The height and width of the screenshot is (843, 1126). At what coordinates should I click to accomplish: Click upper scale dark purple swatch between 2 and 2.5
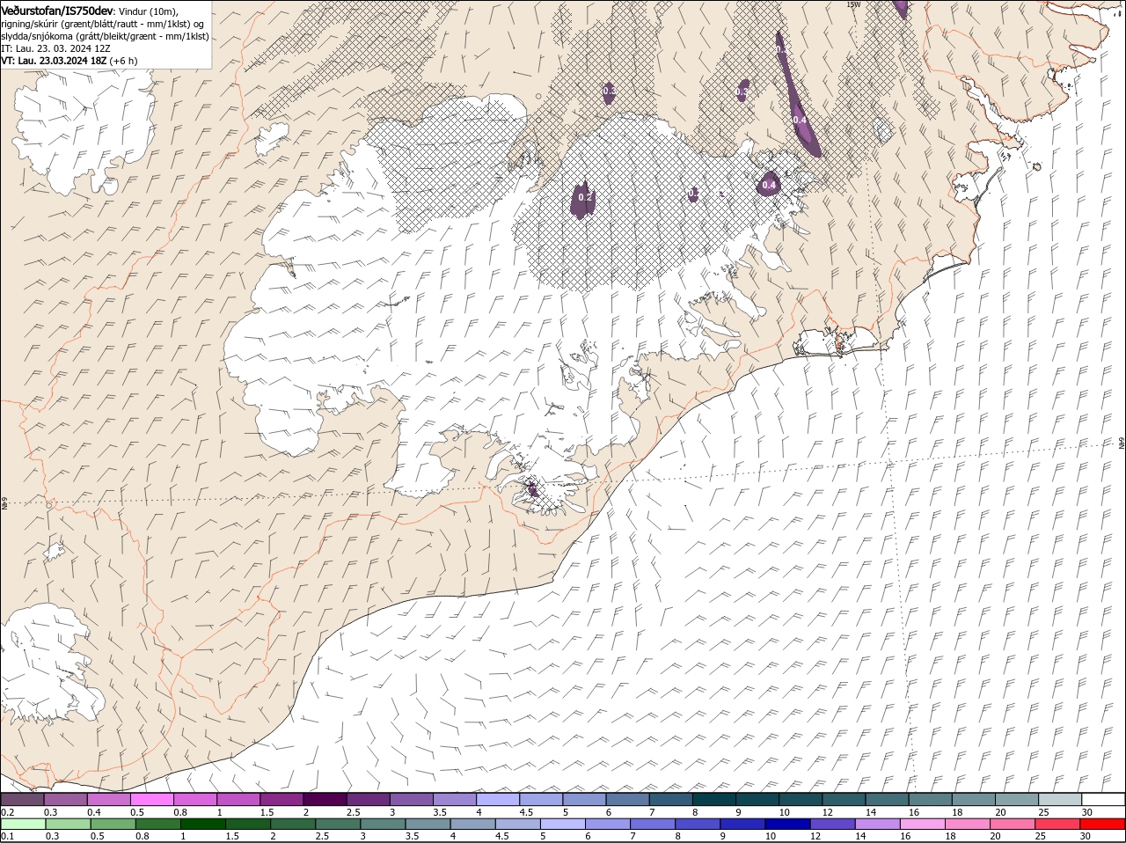(325, 799)
